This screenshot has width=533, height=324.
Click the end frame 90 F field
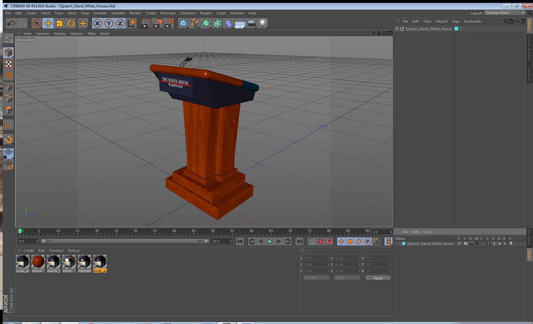click(222, 241)
